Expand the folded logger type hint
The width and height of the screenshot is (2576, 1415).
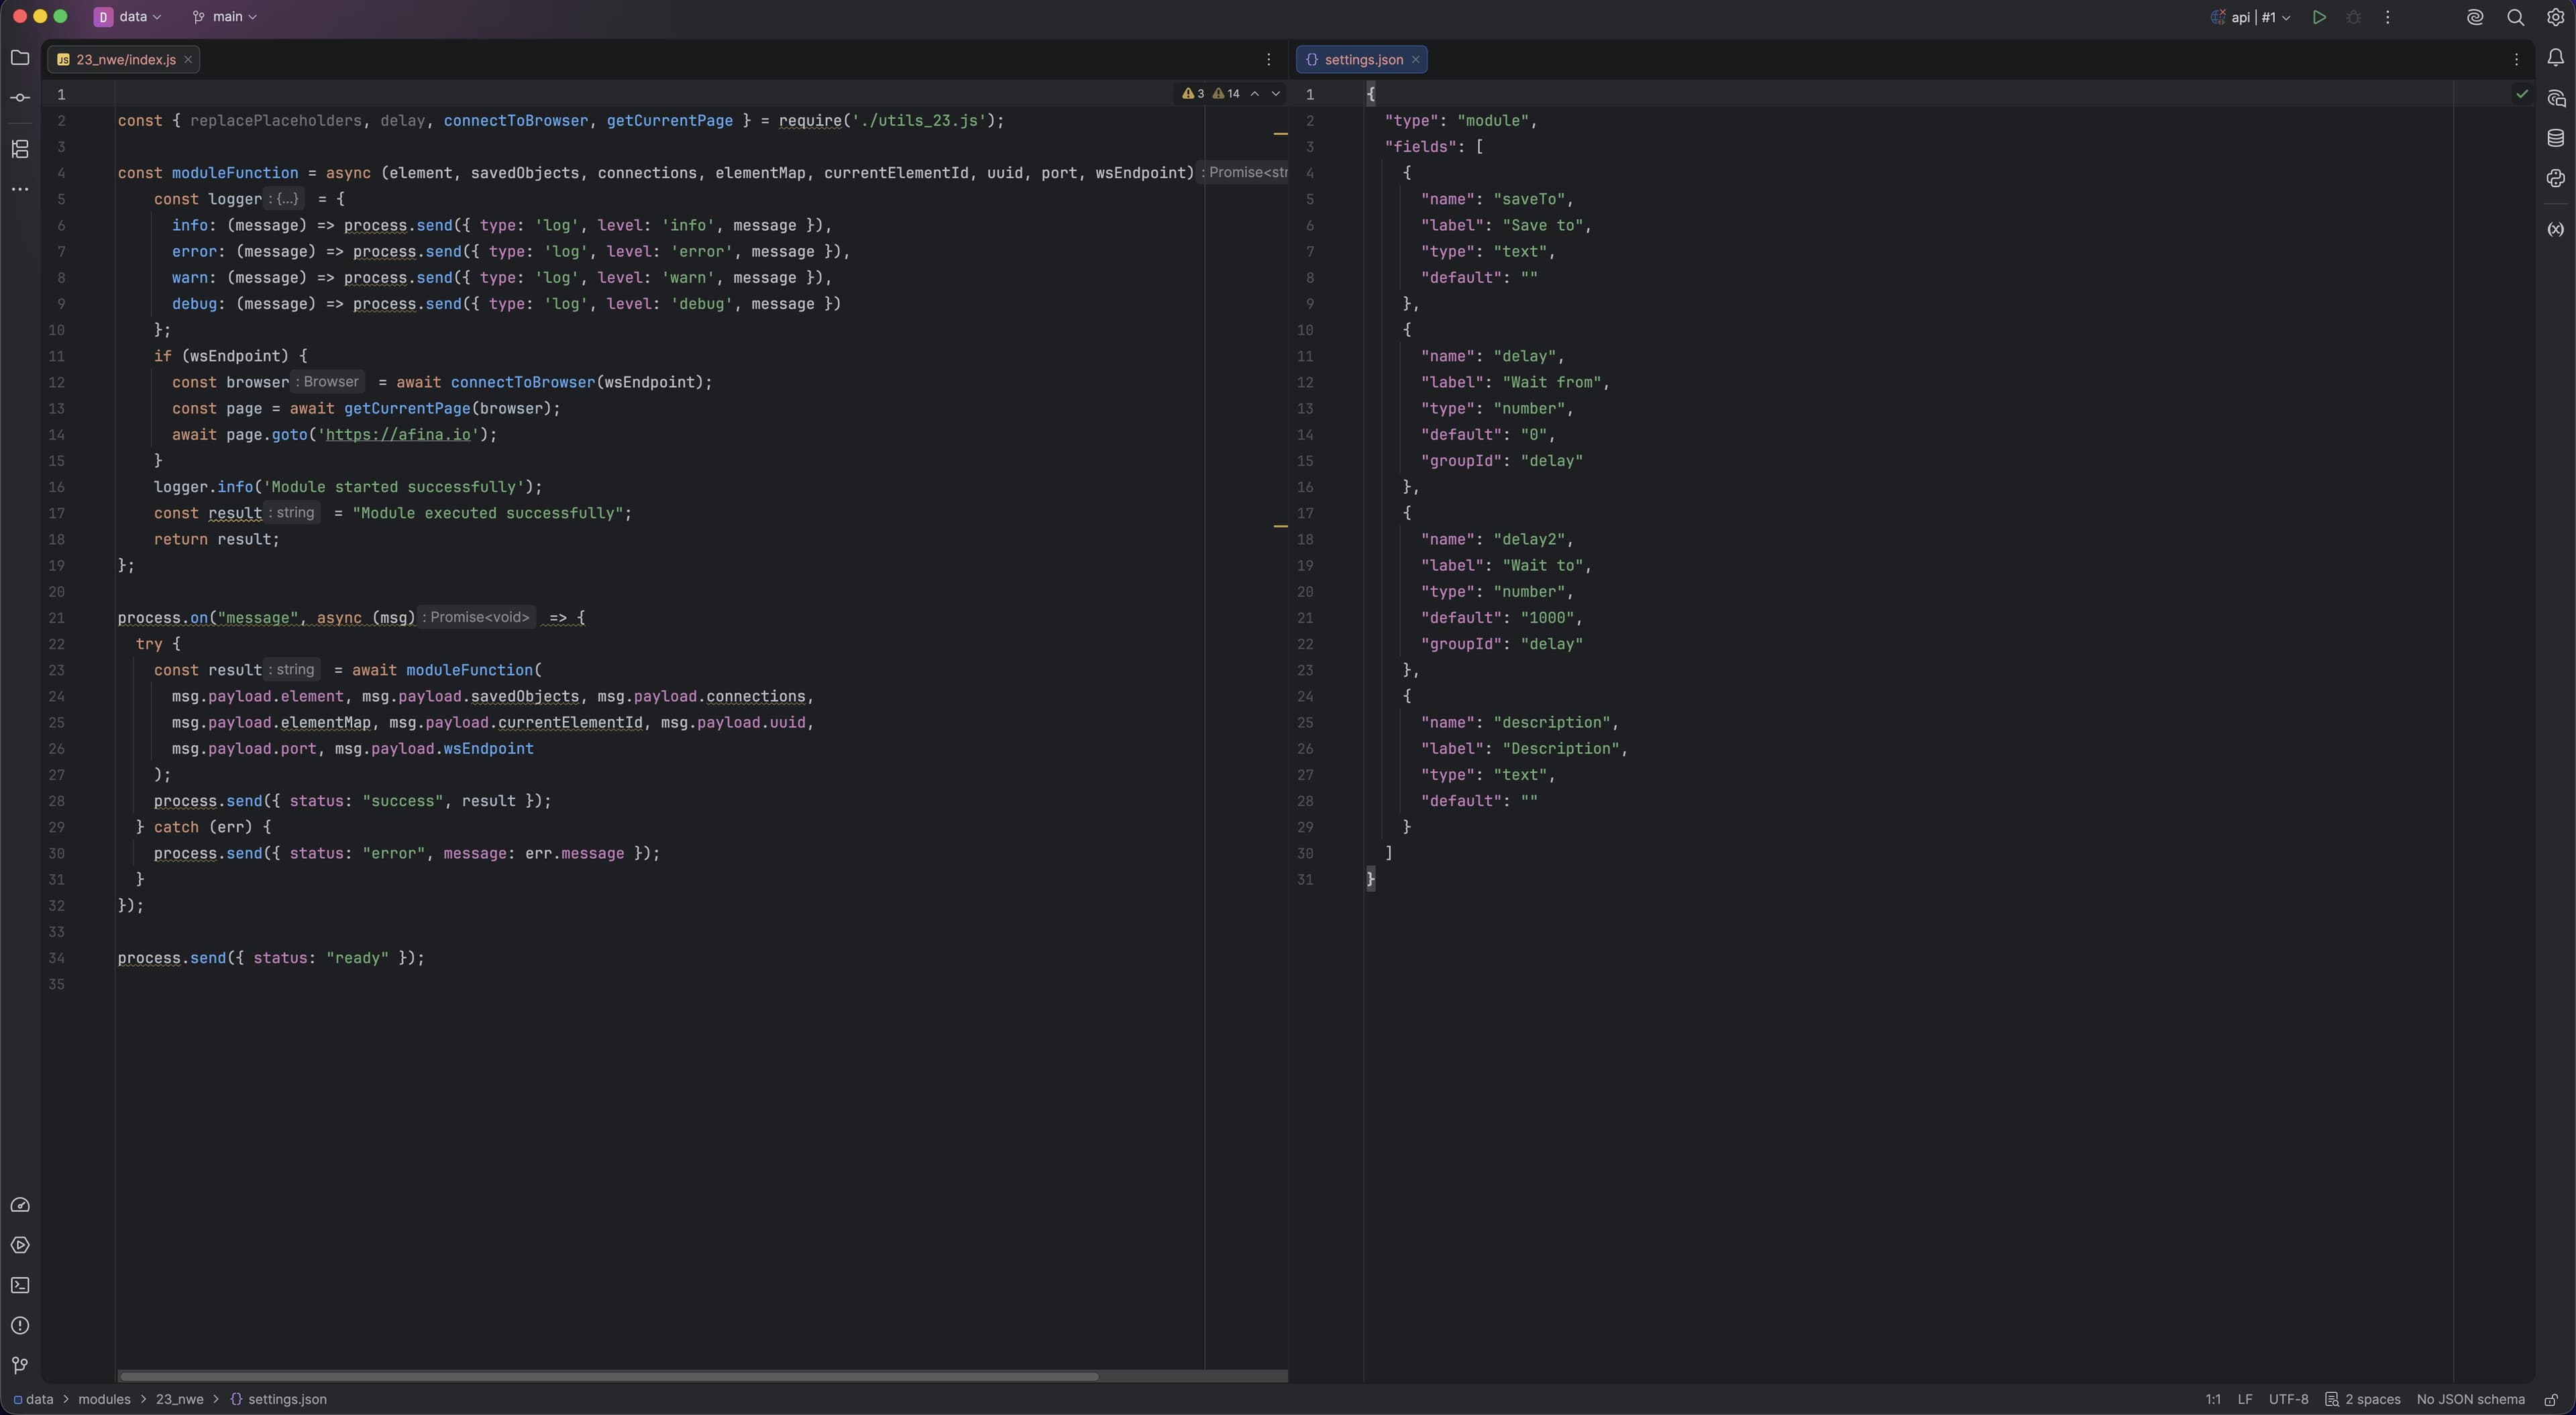point(285,199)
